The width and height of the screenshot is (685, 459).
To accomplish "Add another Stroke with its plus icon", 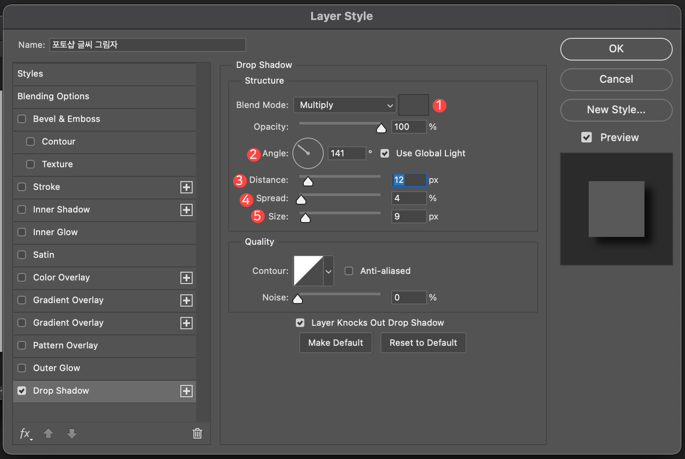I will (x=187, y=187).
